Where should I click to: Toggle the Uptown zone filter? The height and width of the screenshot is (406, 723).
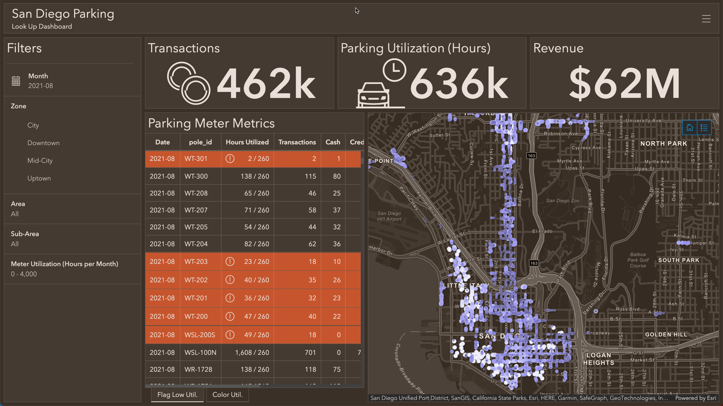(39, 178)
